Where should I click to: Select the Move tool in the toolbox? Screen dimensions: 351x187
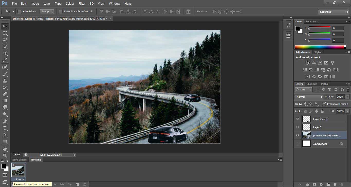[5, 26]
